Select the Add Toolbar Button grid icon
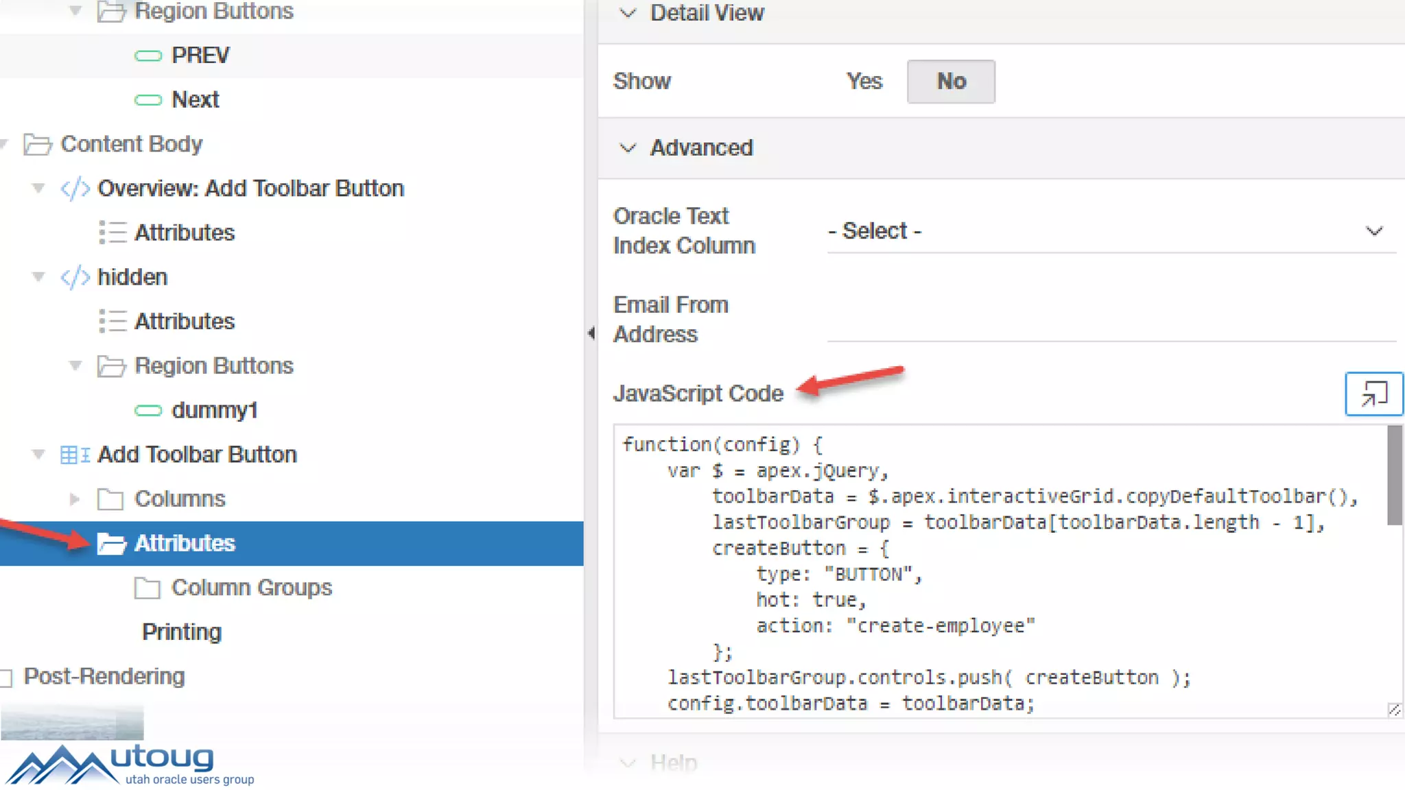 tap(74, 455)
